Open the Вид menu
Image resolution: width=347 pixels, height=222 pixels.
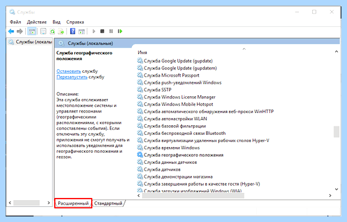57,22
